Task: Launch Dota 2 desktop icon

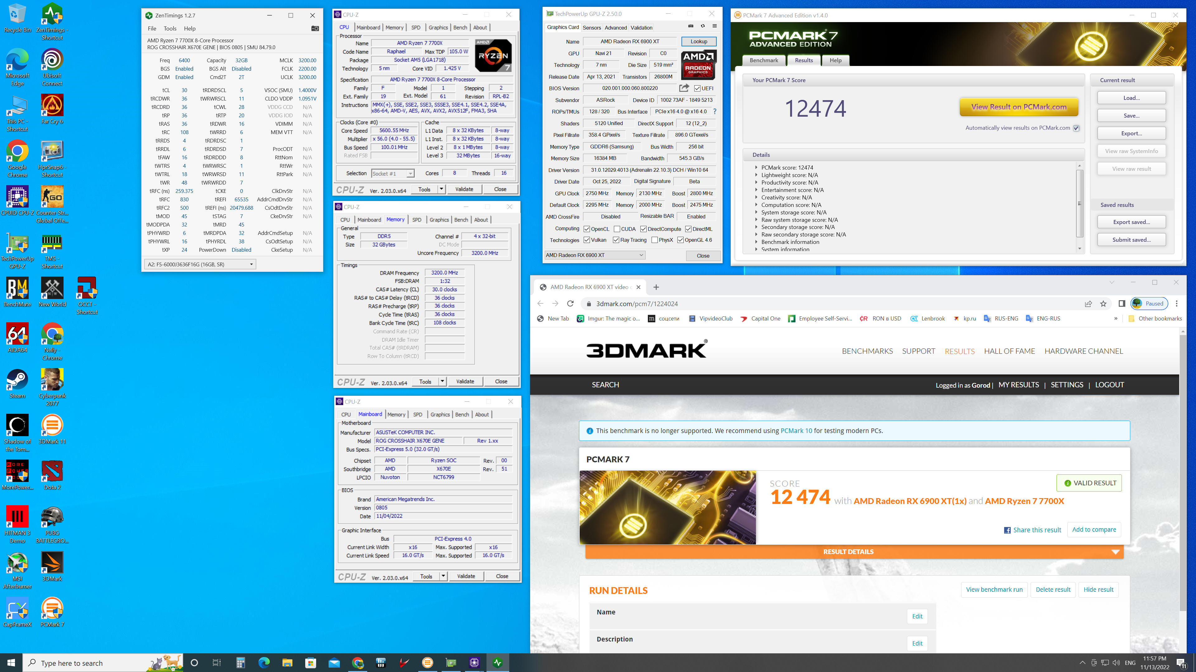Action: coord(52,475)
